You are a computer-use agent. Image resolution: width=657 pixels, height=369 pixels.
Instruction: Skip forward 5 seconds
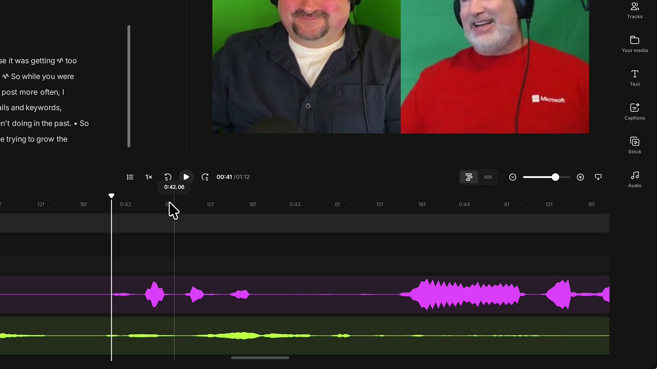pos(205,177)
